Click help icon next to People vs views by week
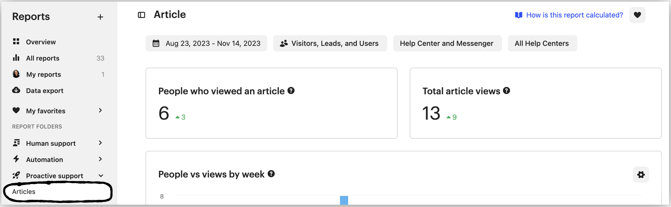 tap(271, 174)
